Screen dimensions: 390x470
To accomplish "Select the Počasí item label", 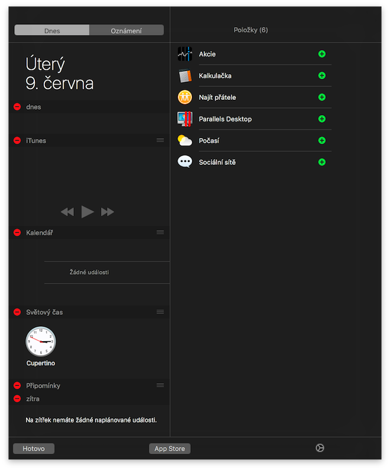I will (x=209, y=141).
